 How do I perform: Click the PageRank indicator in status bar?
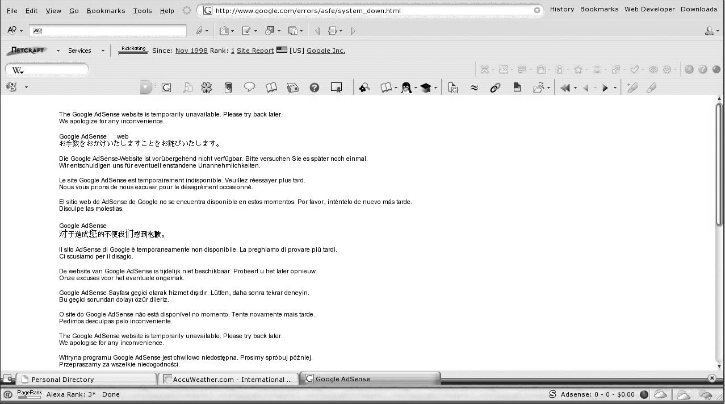click(30, 394)
